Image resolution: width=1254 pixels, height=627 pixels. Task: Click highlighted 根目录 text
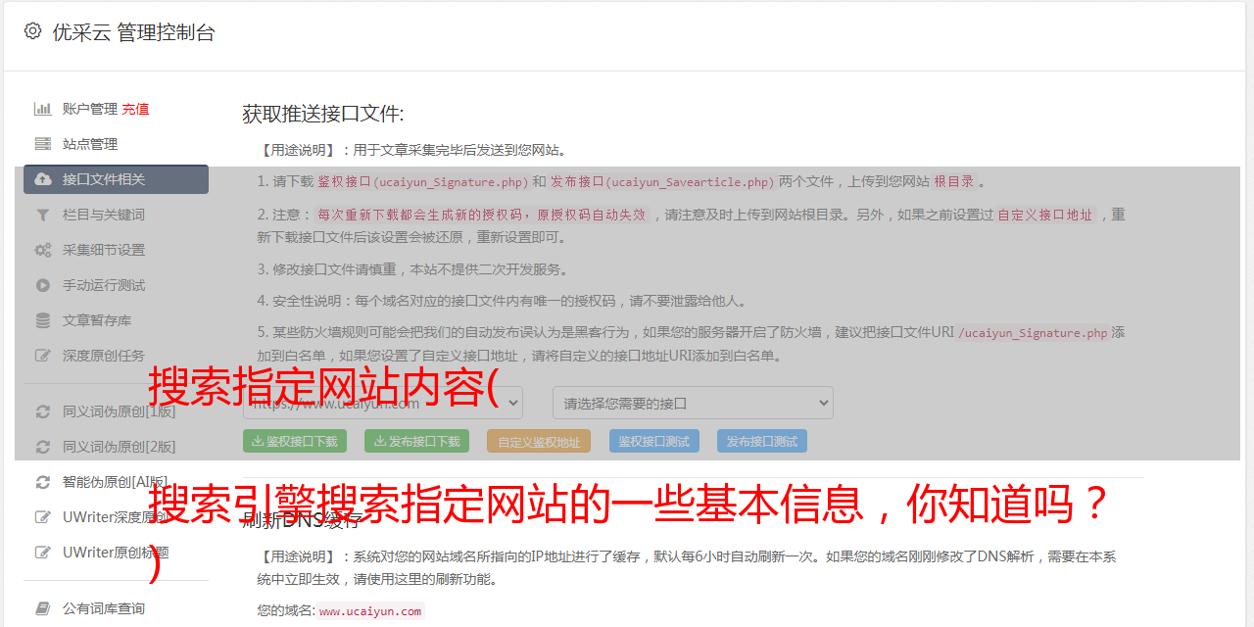[954, 181]
